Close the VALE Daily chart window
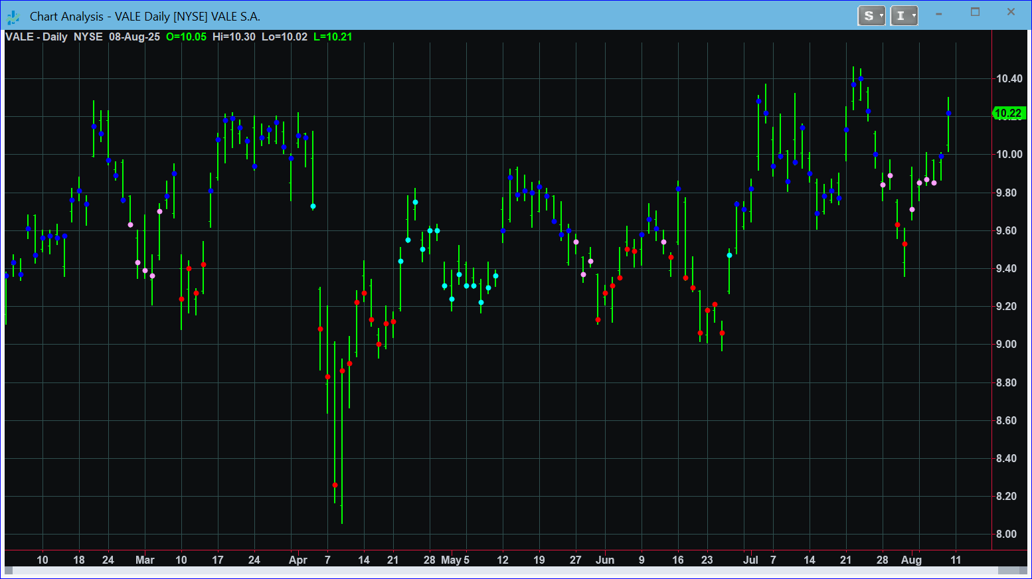This screenshot has height=579, width=1032. tap(1011, 13)
